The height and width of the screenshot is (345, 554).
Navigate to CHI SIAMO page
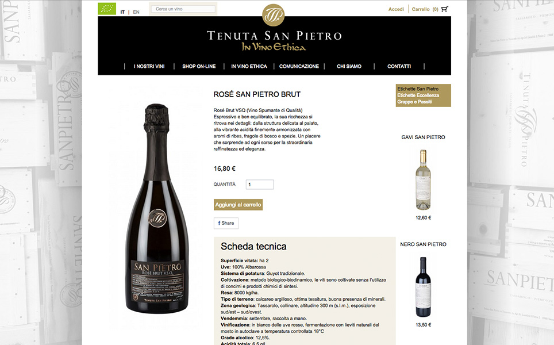pyautogui.click(x=349, y=66)
